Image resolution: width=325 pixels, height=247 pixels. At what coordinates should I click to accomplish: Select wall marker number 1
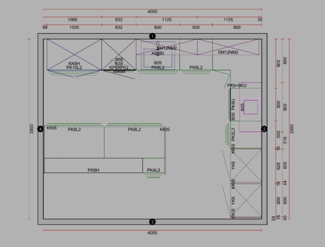152,36
